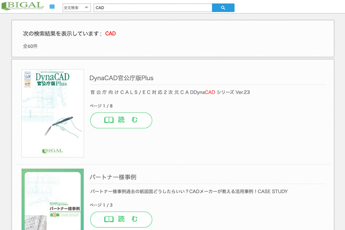Viewport: 345px width, 230px height.
Task: Click the 全60件 result count
Action: [31, 46]
